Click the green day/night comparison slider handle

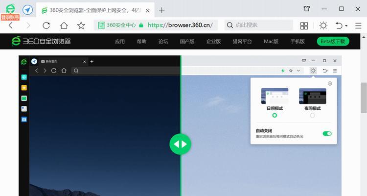[x=180, y=144]
